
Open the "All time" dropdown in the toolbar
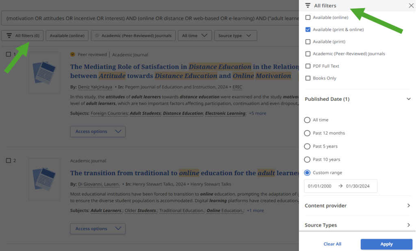(x=195, y=35)
